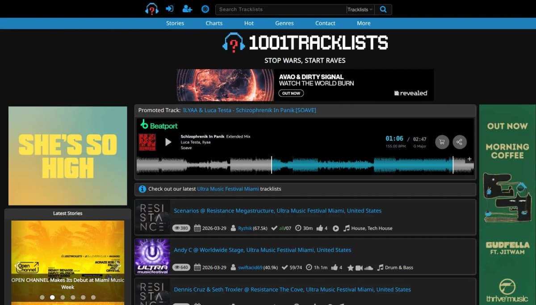
Task: Click the She's So High ad
Action: click(68, 156)
